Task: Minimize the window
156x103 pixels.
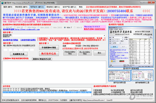Action: click(x=142, y=2)
